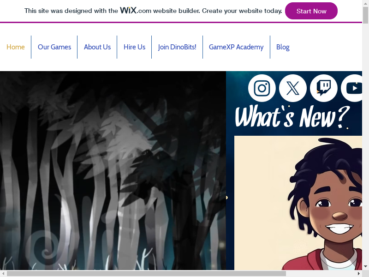Select the Hire Us menu link
The width and height of the screenshot is (369, 277).
tap(134, 47)
